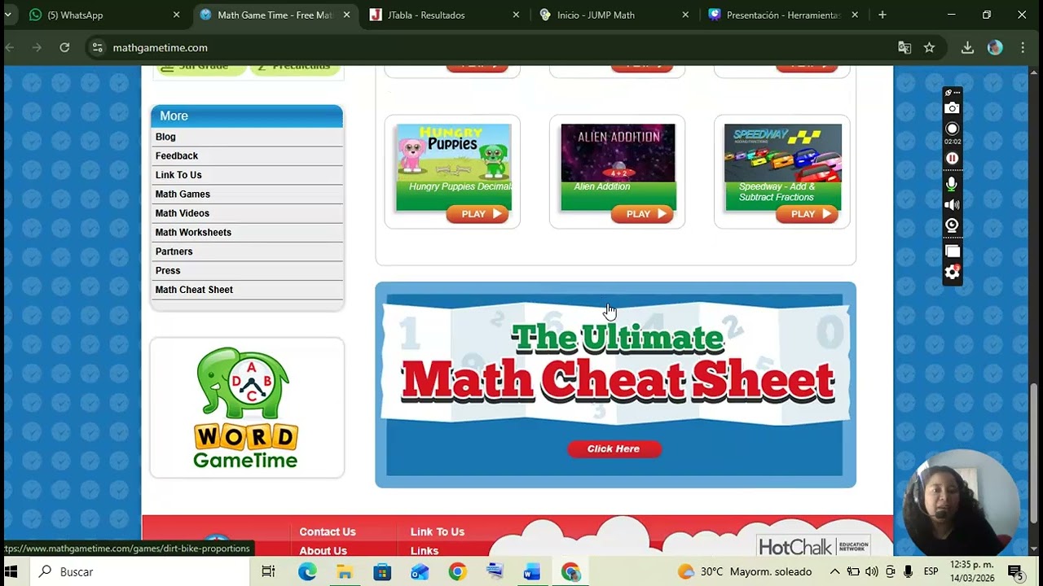Select Math Videos in the sidebar
Screen dimensions: 1043x586
pos(183,213)
